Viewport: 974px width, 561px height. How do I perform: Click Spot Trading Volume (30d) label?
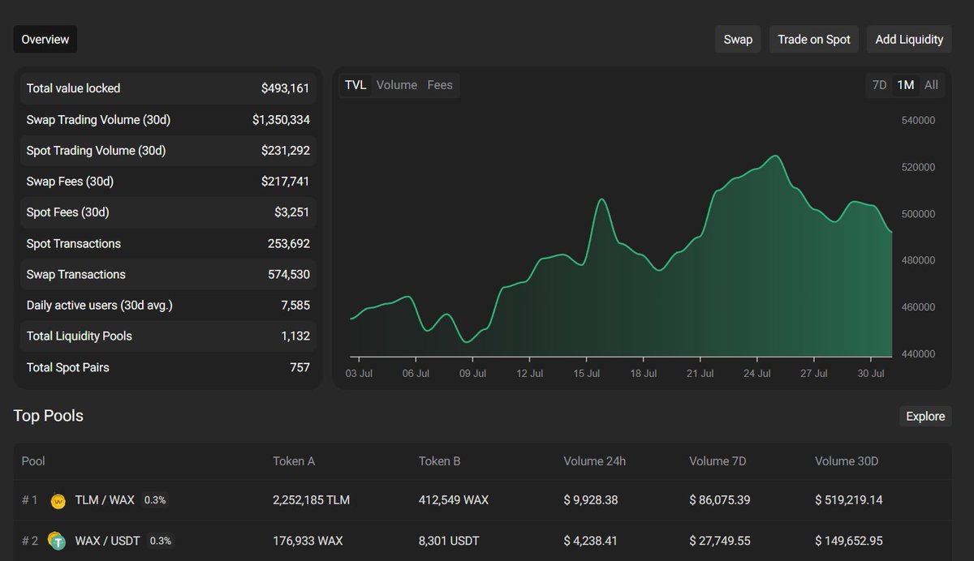click(x=96, y=151)
